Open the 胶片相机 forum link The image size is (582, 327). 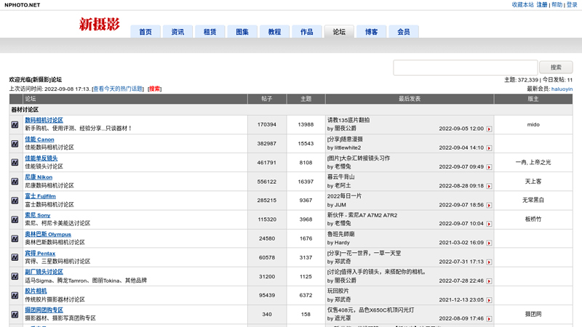(36, 291)
